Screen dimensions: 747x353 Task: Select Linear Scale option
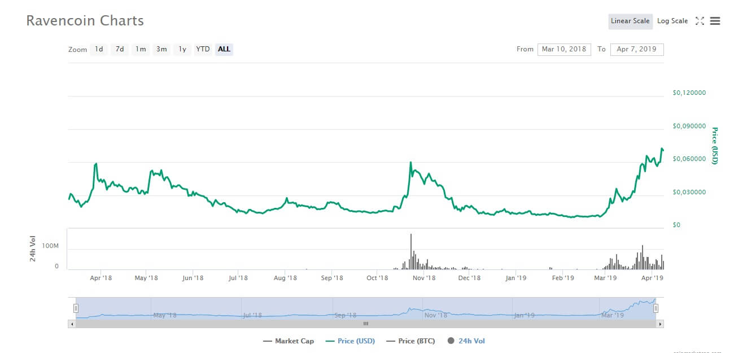(630, 21)
